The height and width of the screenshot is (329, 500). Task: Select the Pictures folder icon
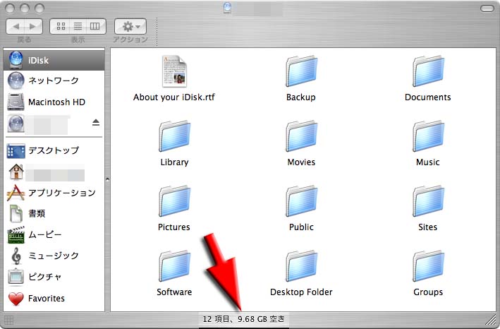coord(174,201)
